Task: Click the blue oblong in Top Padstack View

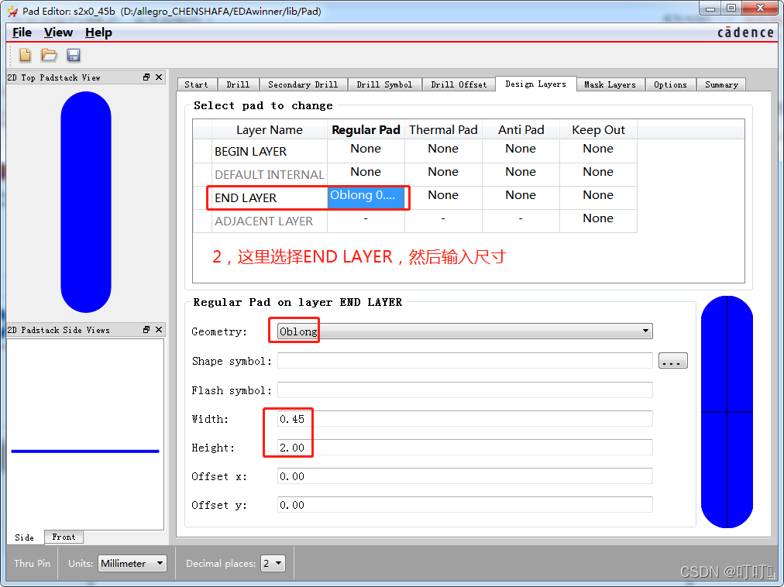Action: tap(86, 202)
